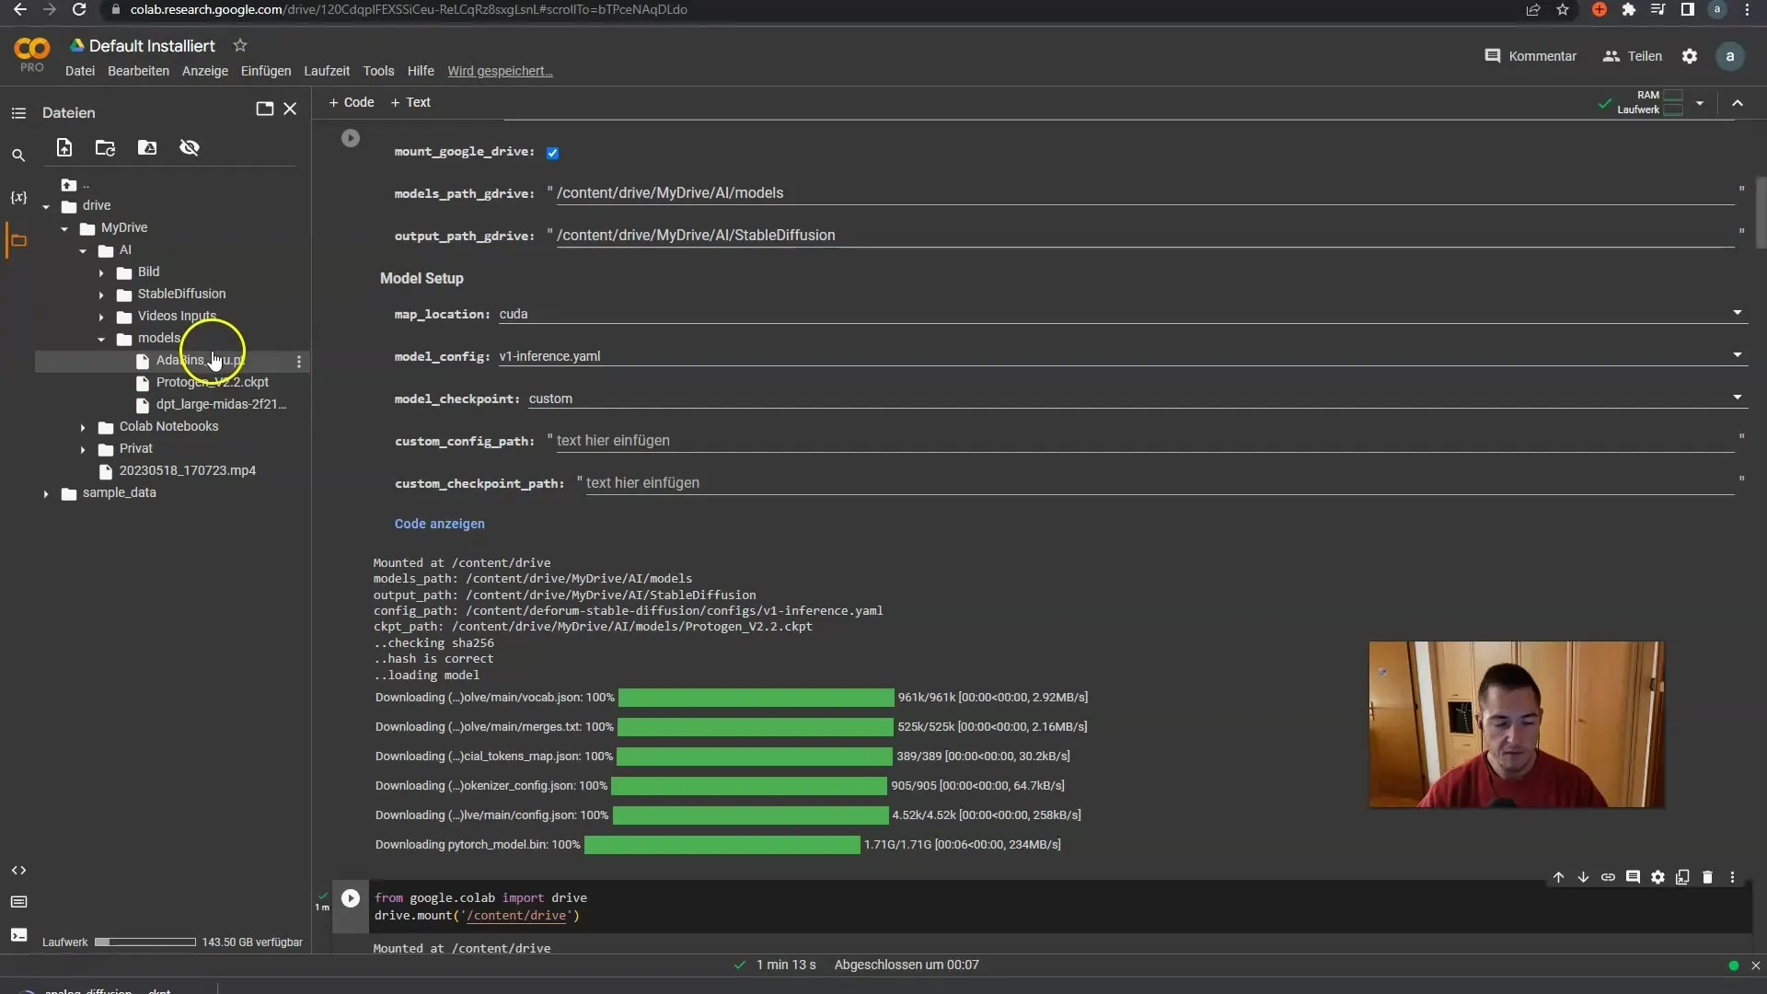
Task: Expand the models folder in file tree
Action: point(102,338)
